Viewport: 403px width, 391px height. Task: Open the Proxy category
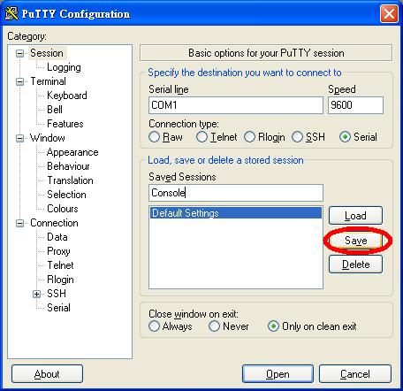(x=58, y=251)
